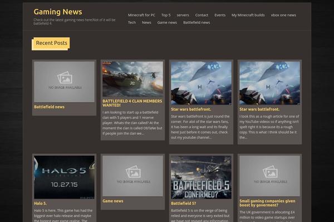Click the site tagline about latest gaming news
Viewport: 334px width, 222px height.
[x=75, y=22]
